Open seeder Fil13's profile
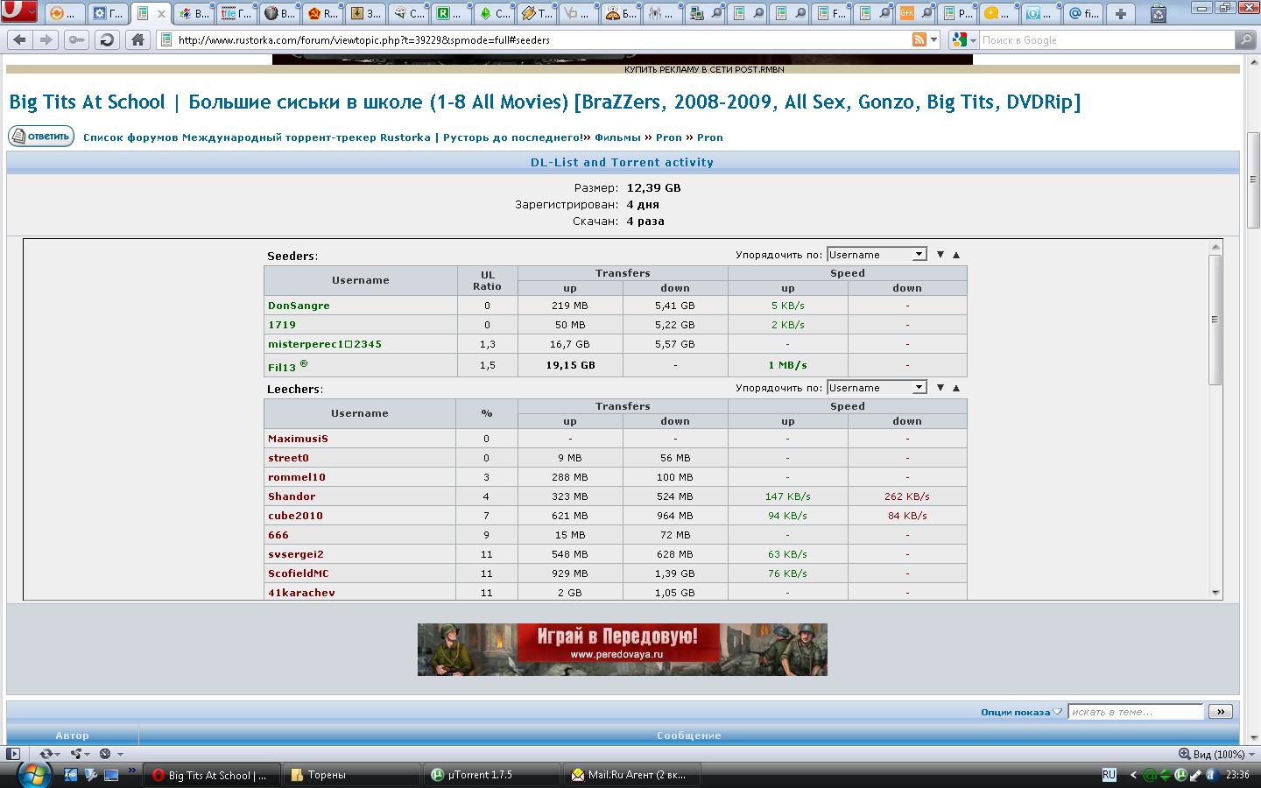1261x788 pixels. [x=282, y=368]
